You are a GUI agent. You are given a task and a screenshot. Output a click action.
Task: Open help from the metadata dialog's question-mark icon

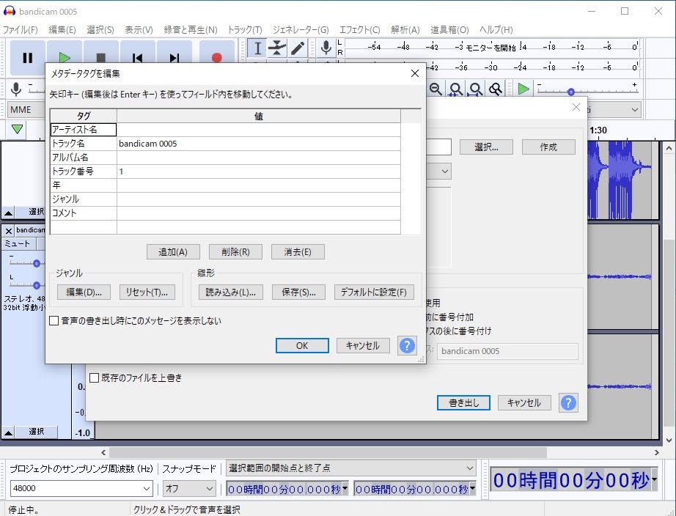[407, 346]
